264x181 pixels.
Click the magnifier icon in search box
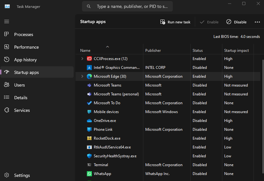88,6
